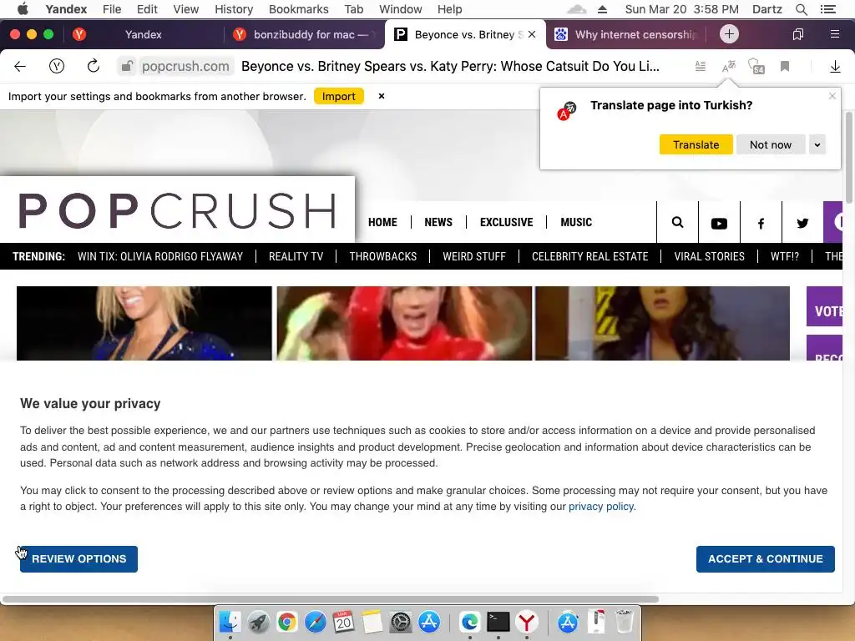Visit PopCrush Facebook icon
Viewport: 855px width, 641px height.
(x=761, y=223)
